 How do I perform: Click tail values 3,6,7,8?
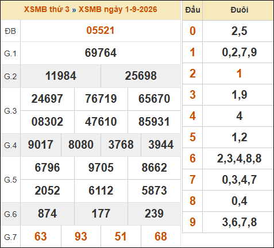click(x=240, y=222)
